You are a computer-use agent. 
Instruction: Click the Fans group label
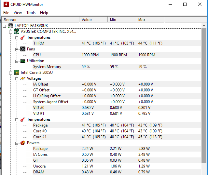pos(31,49)
